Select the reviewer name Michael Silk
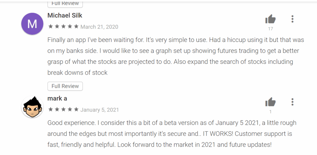 click(x=65, y=15)
